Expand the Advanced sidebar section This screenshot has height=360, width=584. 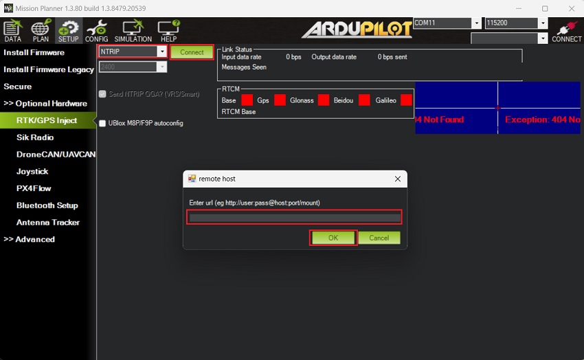click(x=30, y=239)
